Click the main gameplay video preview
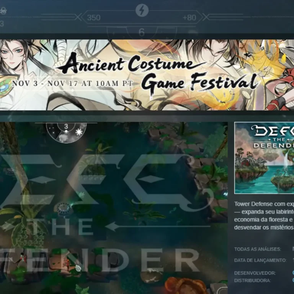 coord(114,208)
